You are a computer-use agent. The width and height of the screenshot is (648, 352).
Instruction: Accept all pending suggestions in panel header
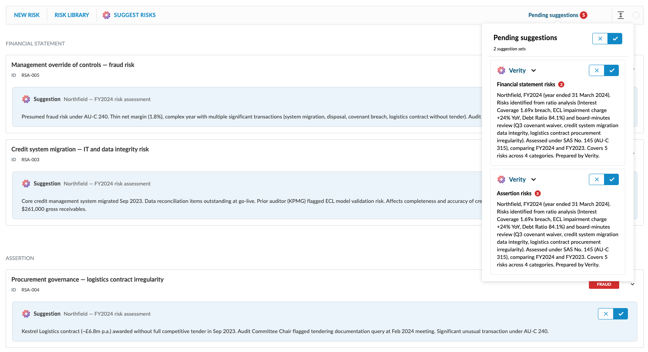pyautogui.click(x=615, y=39)
